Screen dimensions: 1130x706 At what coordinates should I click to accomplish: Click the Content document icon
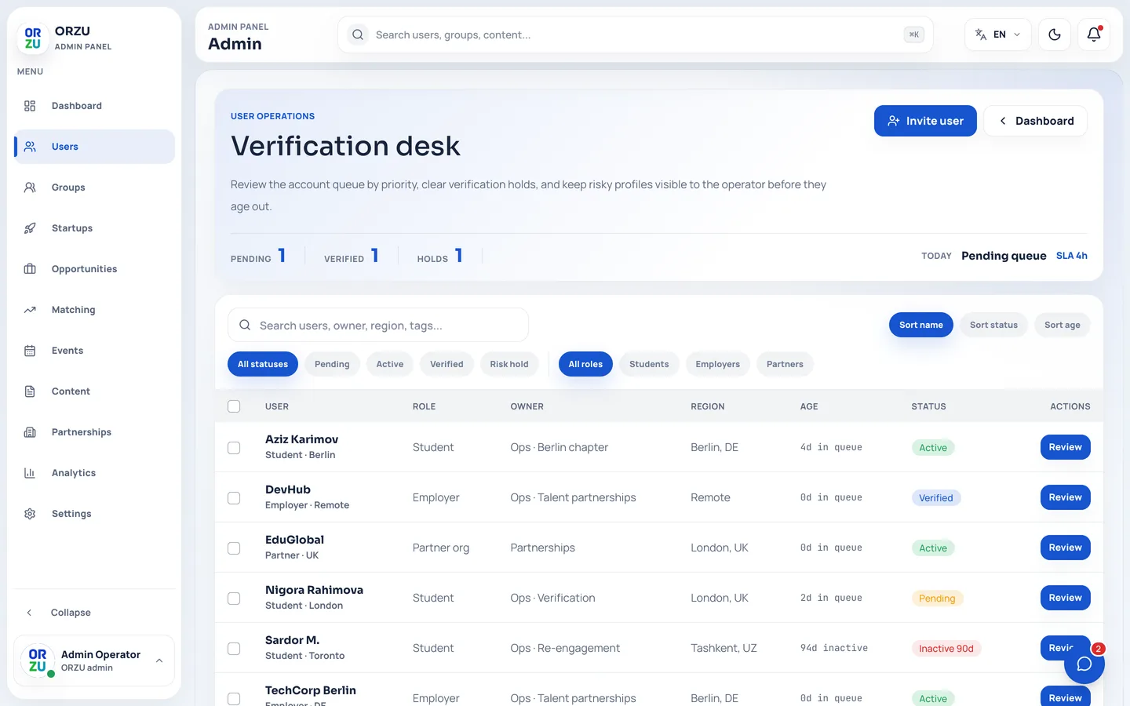[30, 391]
